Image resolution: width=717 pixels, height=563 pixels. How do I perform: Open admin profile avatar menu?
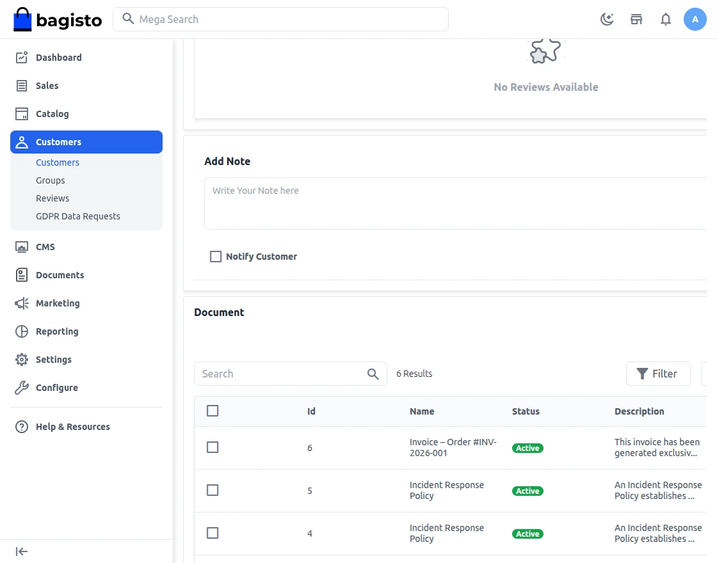(x=695, y=19)
